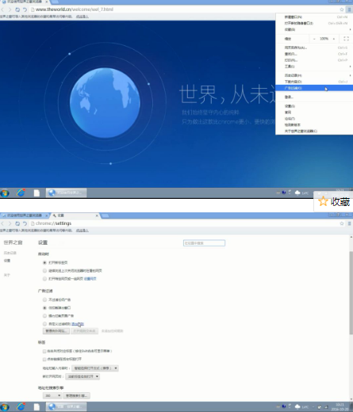Click the Windows Start orb on upper taskbar

[5, 193]
